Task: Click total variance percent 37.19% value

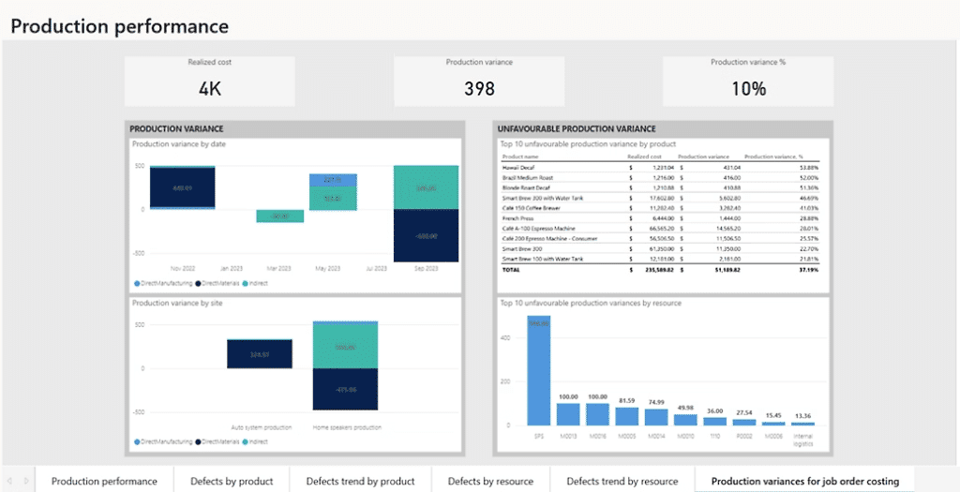Action: click(x=809, y=270)
